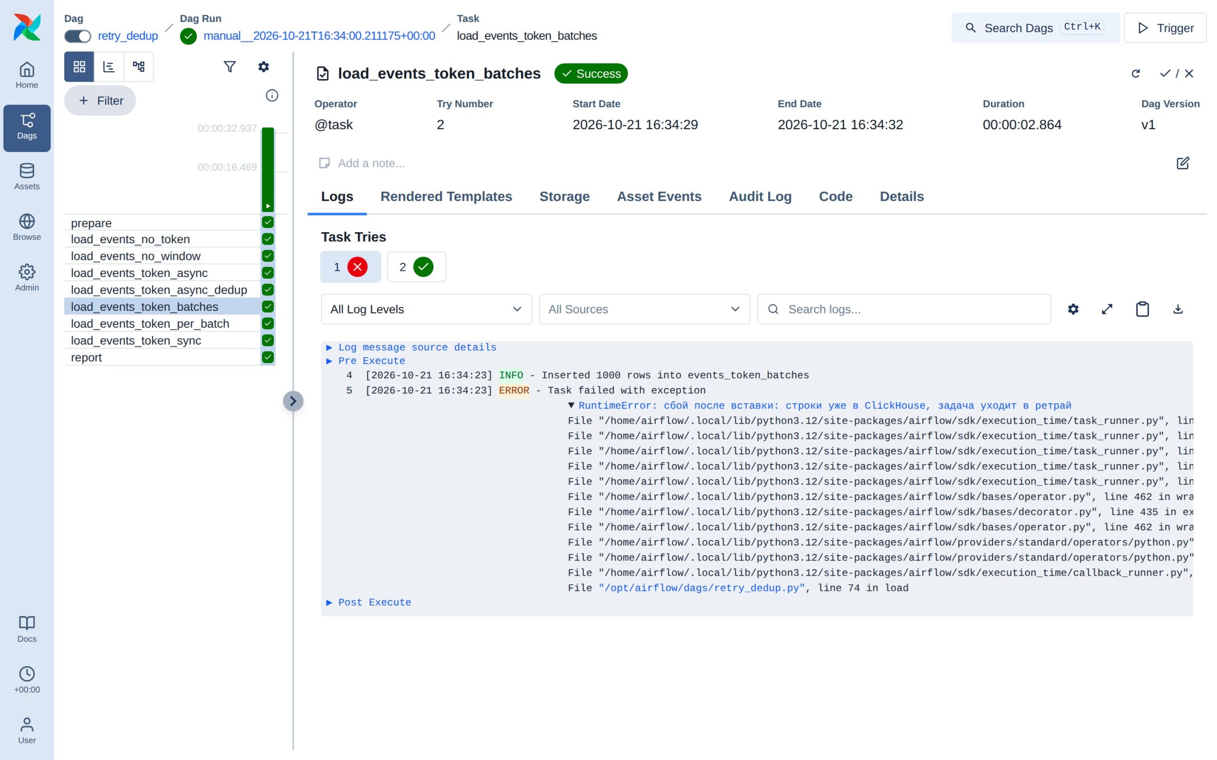Open the Details tab

tap(902, 197)
